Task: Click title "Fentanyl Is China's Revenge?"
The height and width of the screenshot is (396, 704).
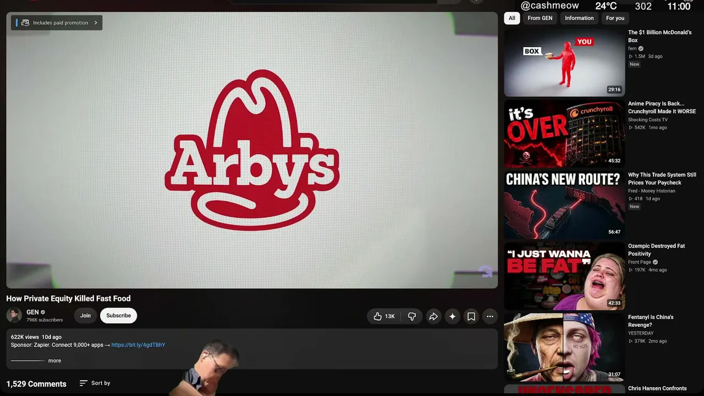Action: coord(651,321)
